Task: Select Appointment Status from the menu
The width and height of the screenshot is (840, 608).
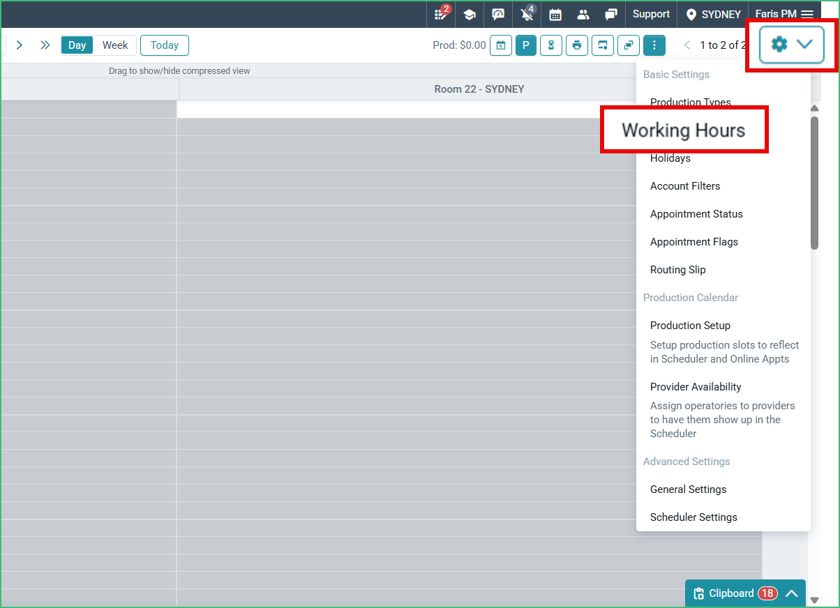Action: 696,214
